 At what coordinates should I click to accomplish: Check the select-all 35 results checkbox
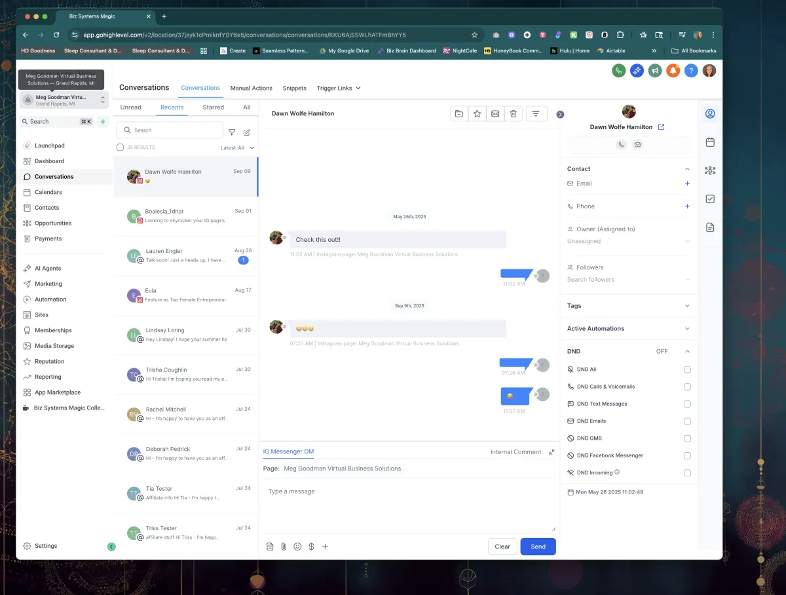click(120, 147)
